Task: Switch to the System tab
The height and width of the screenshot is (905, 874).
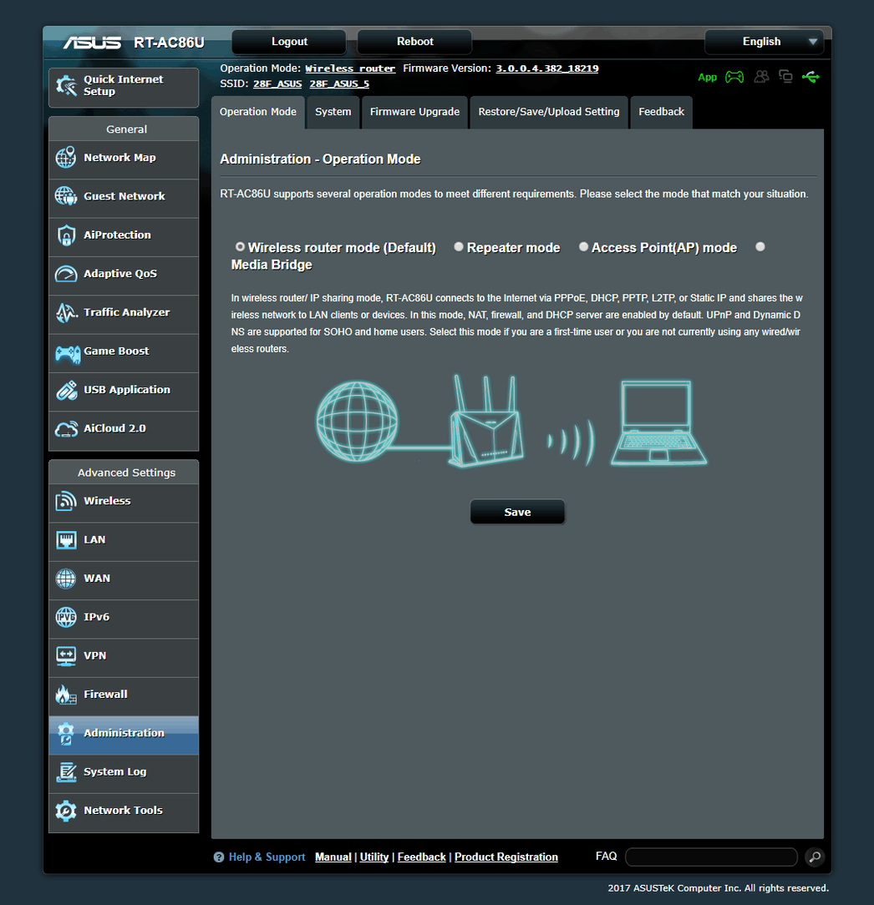Action: (333, 112)
